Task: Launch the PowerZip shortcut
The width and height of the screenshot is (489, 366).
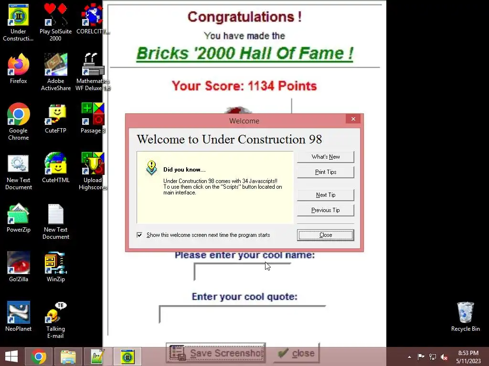Action: [19, 217]
